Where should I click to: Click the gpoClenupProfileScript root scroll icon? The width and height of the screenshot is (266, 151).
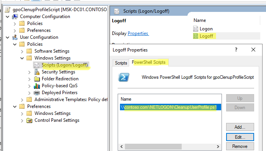[x=7, y=10]
